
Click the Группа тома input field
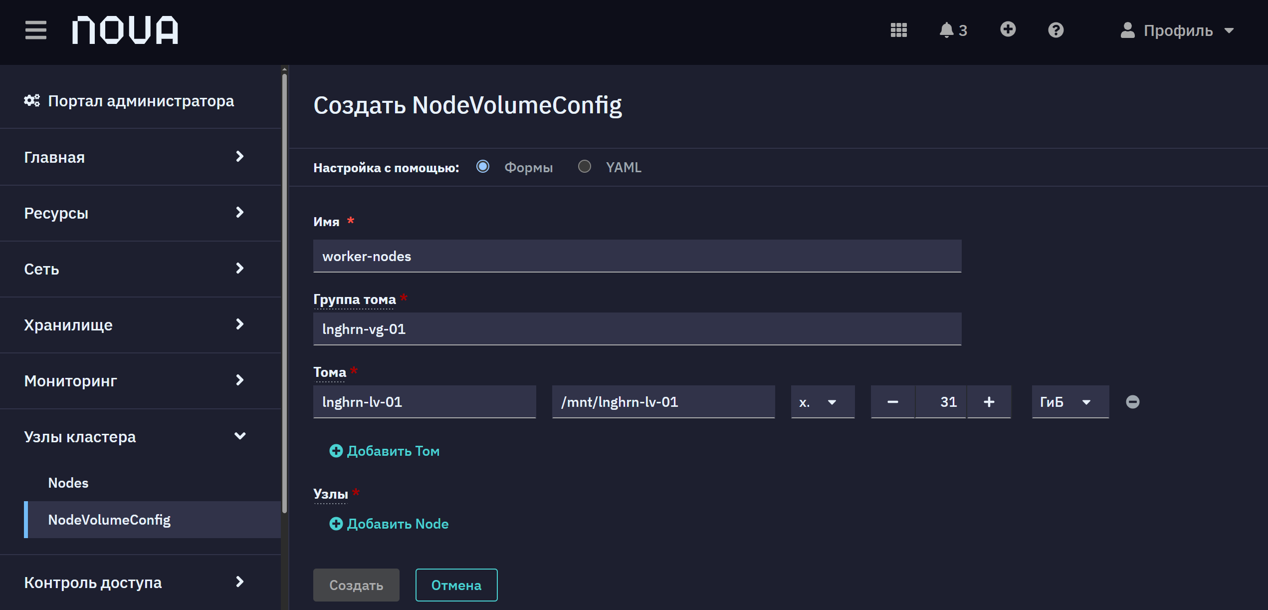(x=637, y=329)
